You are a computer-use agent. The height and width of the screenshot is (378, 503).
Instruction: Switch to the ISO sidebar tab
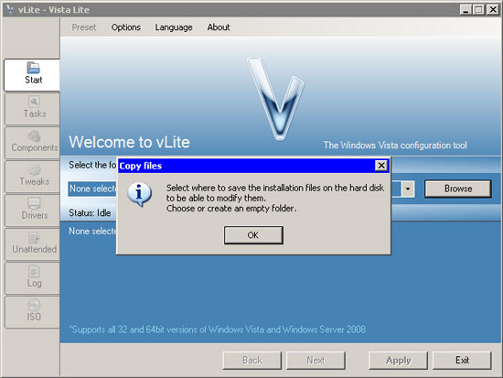click(x=32, y=312)
